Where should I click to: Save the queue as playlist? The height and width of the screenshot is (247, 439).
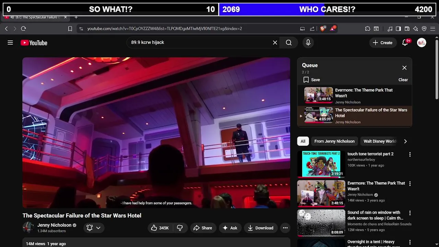tap(311, 80)
